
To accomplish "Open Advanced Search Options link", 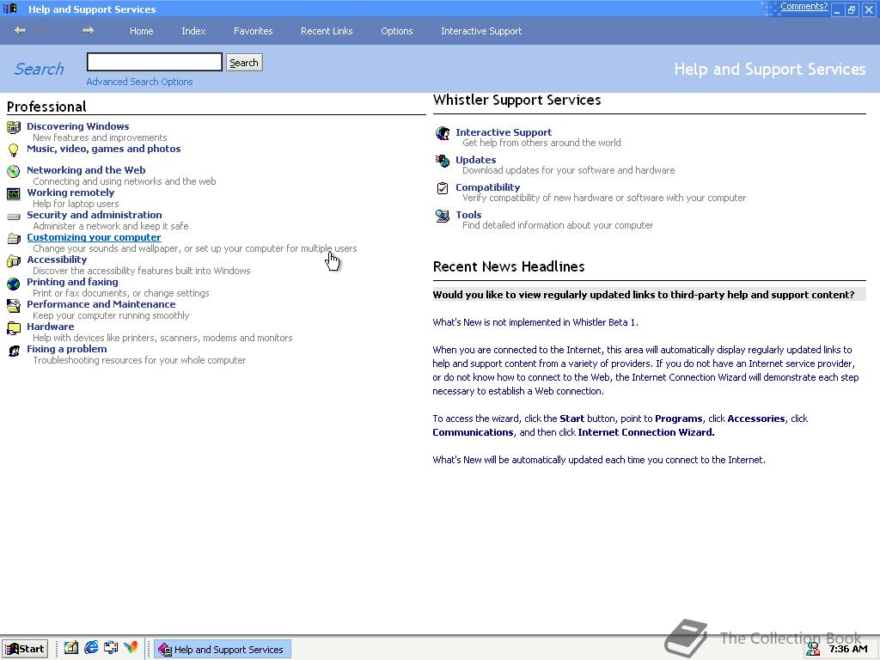I will tap(139, 82).
